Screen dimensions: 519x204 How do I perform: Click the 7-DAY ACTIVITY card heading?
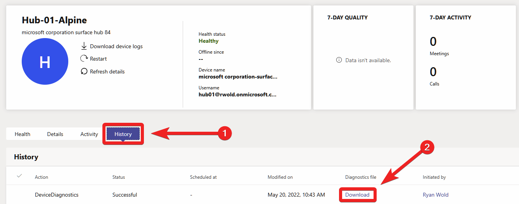point(450,17)
